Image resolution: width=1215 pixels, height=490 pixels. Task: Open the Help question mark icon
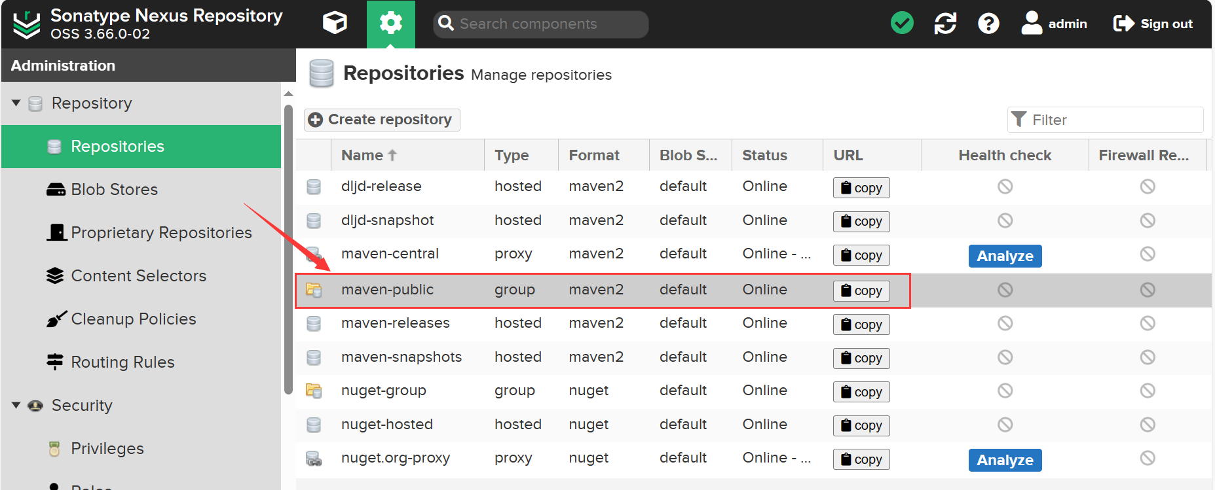coord(988,24)
